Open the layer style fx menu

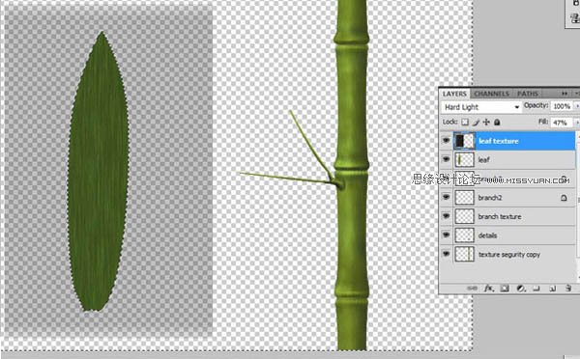(x=489, y=289)
